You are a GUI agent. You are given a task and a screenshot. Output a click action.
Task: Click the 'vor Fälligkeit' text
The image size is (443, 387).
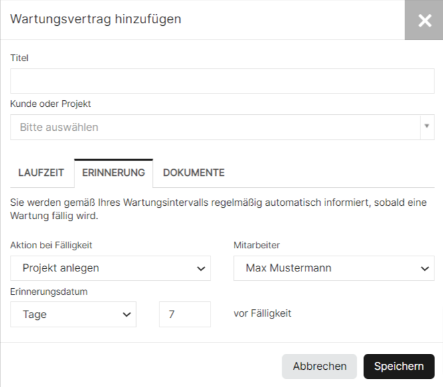click(x=262, y=313)
